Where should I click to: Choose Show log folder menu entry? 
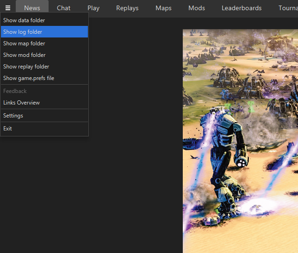44,32
